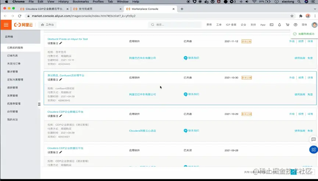Open the blue floating grid shortcut button
Screen dimensions: 318x181
(314, 150)
